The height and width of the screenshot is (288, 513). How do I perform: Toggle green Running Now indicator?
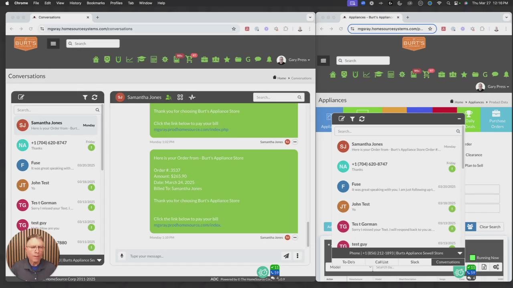point(473,258)
